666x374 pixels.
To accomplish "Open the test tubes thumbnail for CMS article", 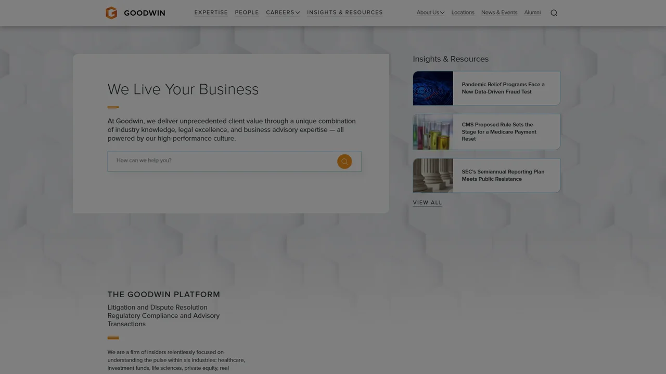I will click(x=433, y=132).
